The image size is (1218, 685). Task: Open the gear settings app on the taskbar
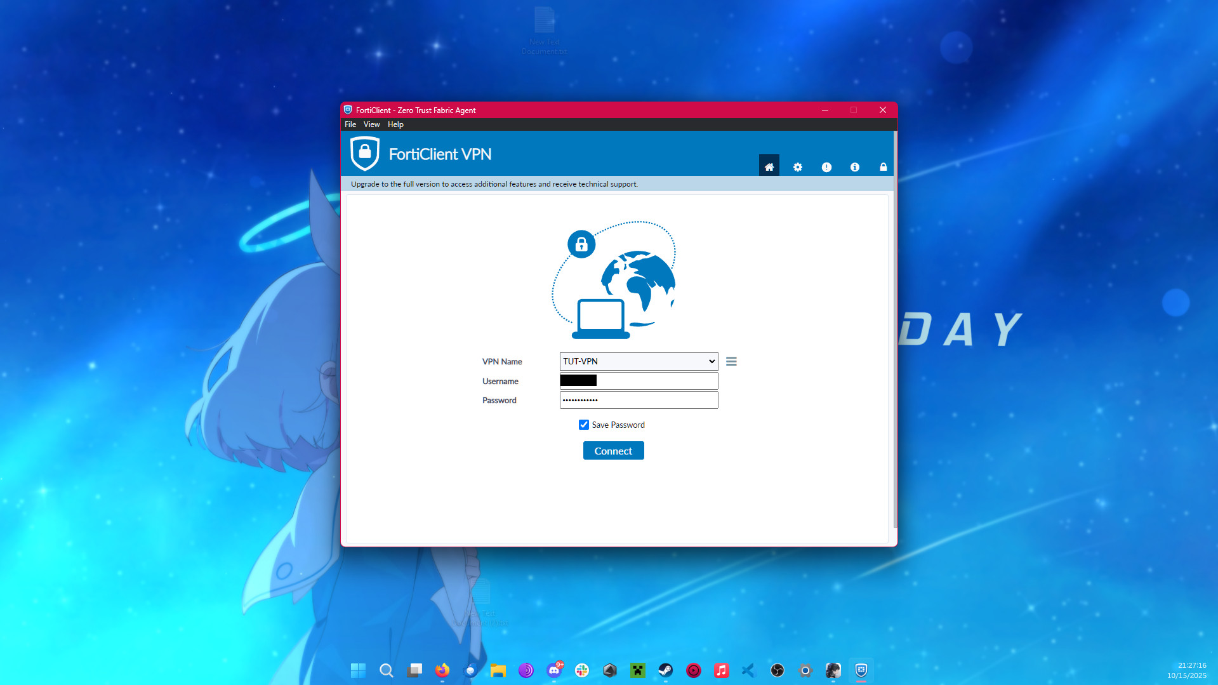[x=805, y=670]
